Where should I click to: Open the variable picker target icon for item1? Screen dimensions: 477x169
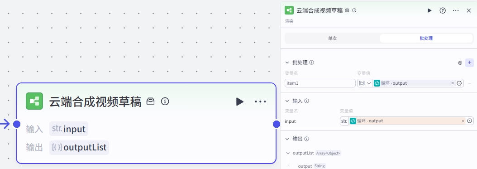(459, 83)
